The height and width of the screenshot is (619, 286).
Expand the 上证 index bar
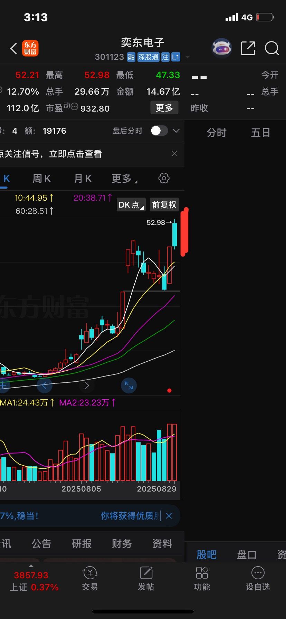tap(31, 566)
